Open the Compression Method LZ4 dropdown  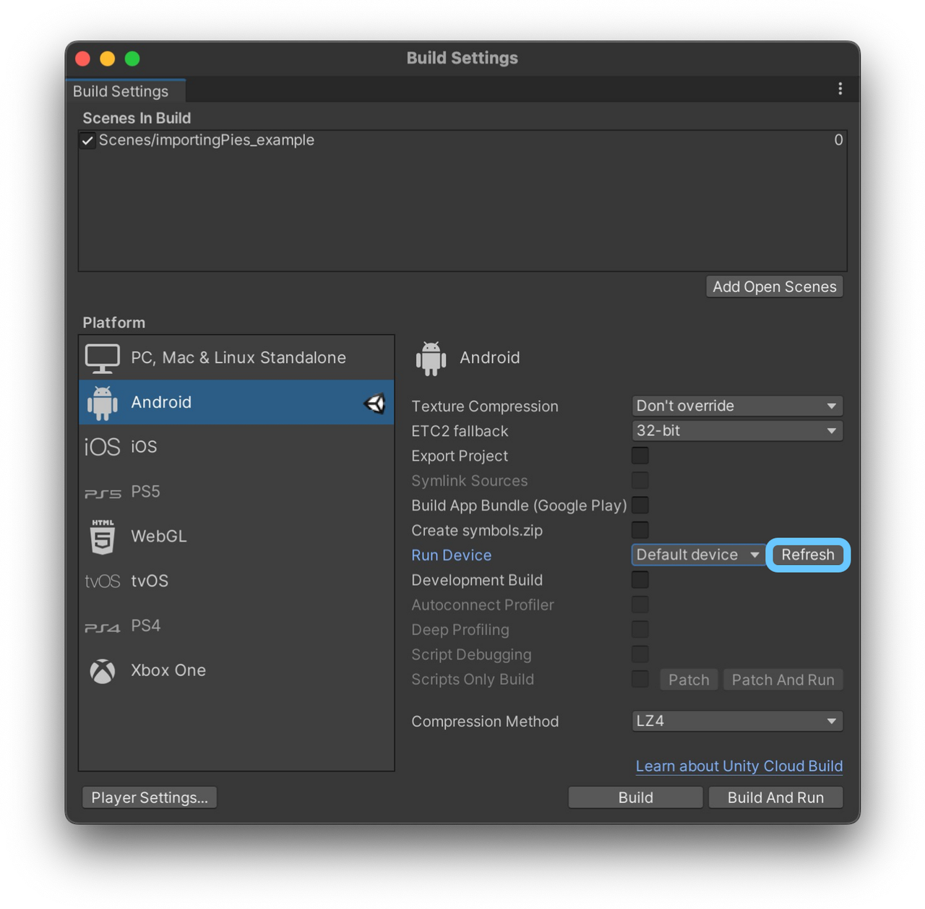(737, 721)
